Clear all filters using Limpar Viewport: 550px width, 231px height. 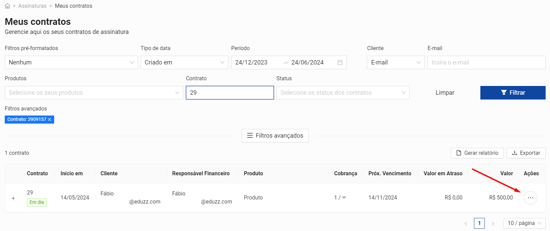point(445,93)
